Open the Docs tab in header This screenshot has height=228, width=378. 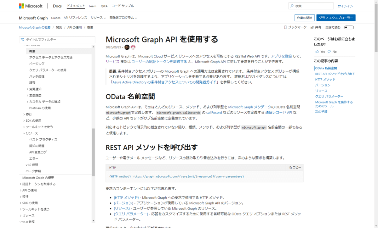coord(57,6)
